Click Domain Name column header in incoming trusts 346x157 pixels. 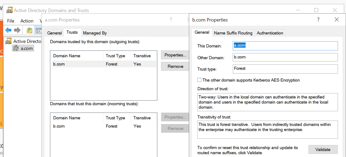click(x=77, y=118)
